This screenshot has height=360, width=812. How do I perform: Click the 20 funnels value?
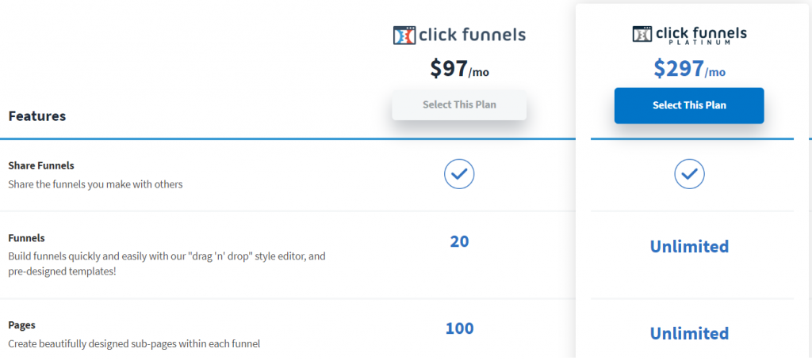459,241
